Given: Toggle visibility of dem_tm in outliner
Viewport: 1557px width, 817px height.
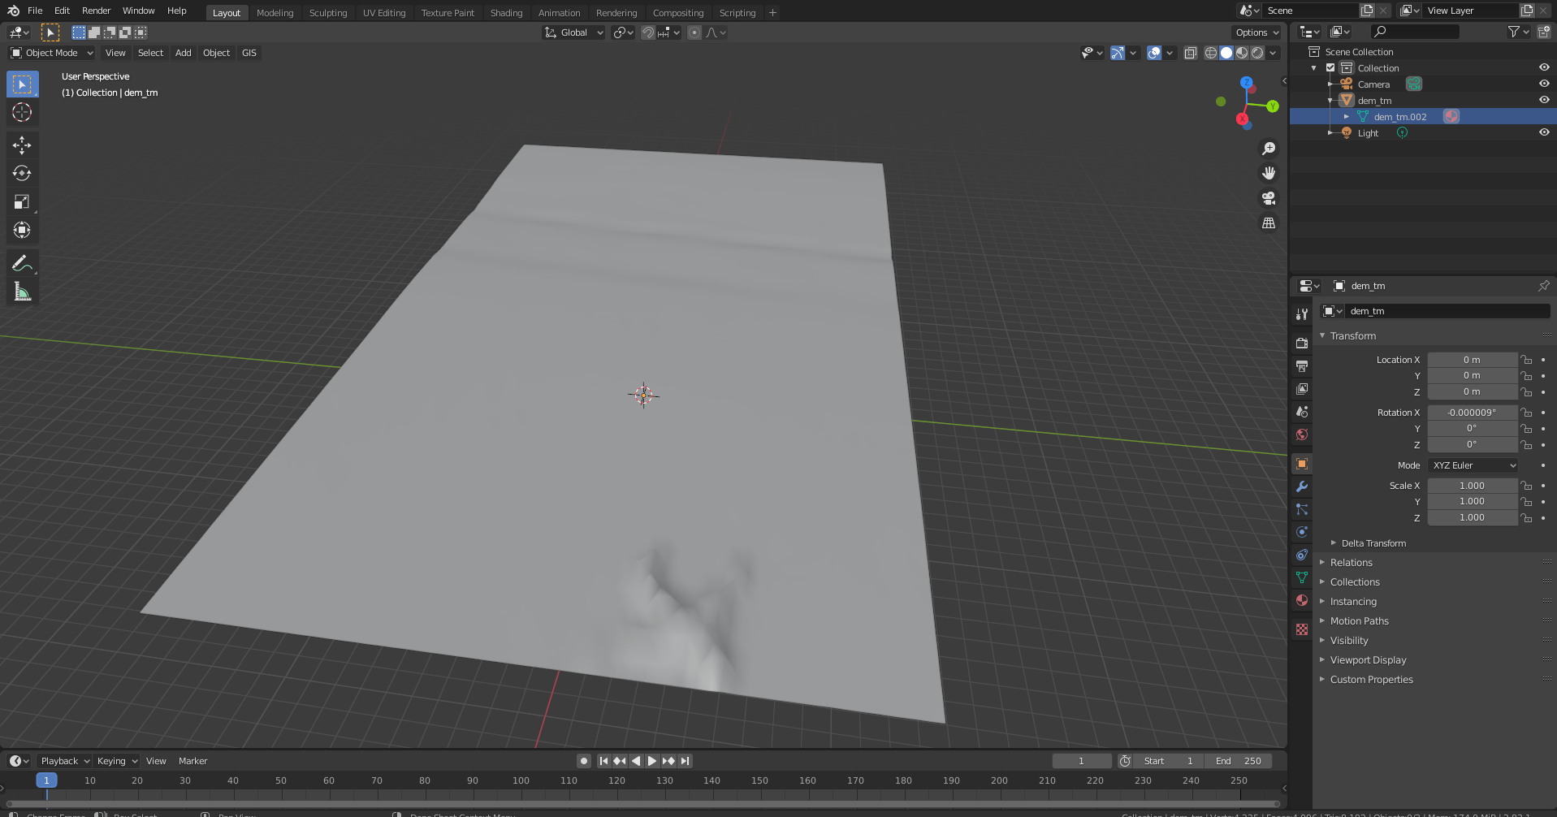Looking at the screenshot, I should (x=1544, y=100).
